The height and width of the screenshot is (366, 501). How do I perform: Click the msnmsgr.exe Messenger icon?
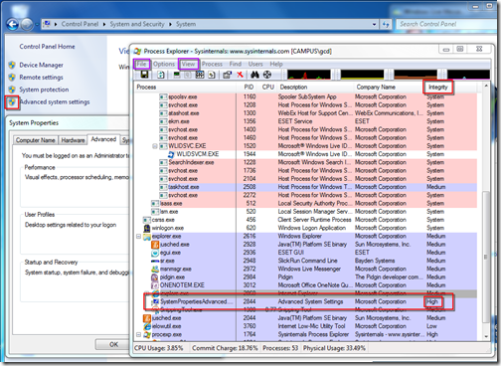[x=155, y=270]
